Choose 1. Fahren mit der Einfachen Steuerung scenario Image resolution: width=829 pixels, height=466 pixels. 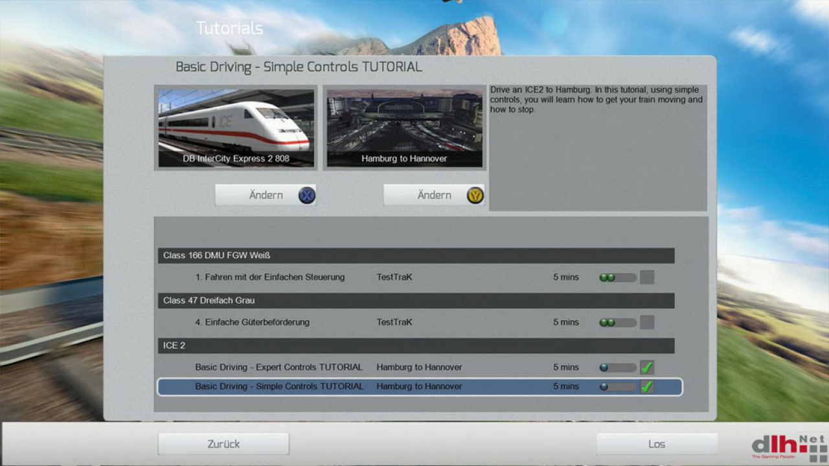(x=270, y=277)
